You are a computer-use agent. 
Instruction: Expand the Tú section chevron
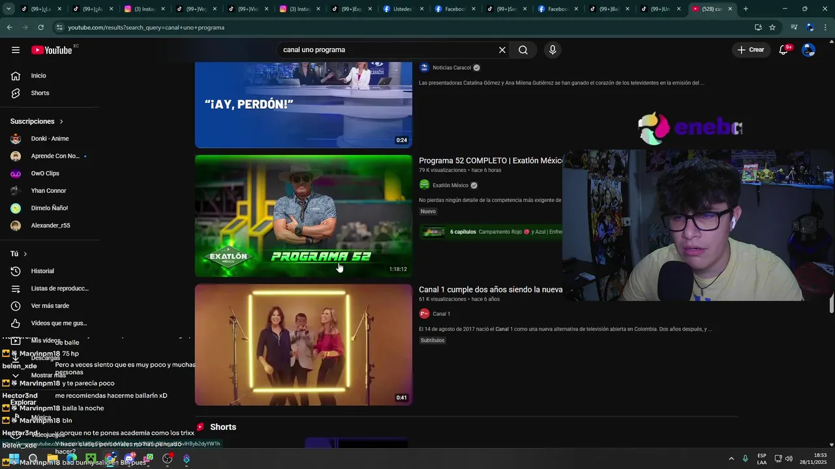(x=25, y=253)
